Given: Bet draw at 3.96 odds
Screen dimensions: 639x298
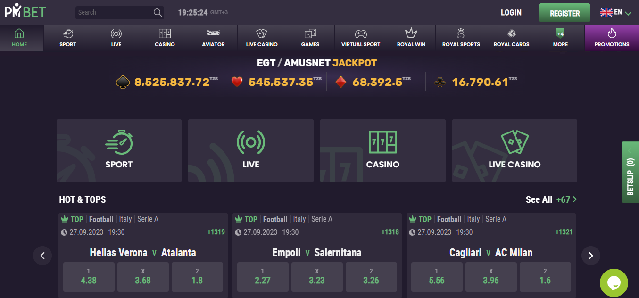Looking at the screenshot, I should tap(491, 276).
